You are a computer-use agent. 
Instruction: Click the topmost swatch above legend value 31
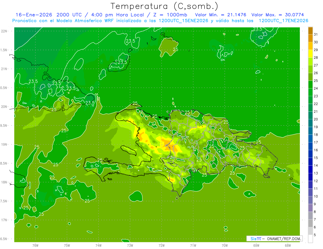pyautogui.click(x=310, y=31)
